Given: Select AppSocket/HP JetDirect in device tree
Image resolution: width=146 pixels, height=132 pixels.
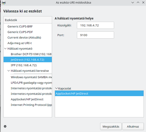Looking at the screenshot, I should pyautogui.click(x=28, y=99).
